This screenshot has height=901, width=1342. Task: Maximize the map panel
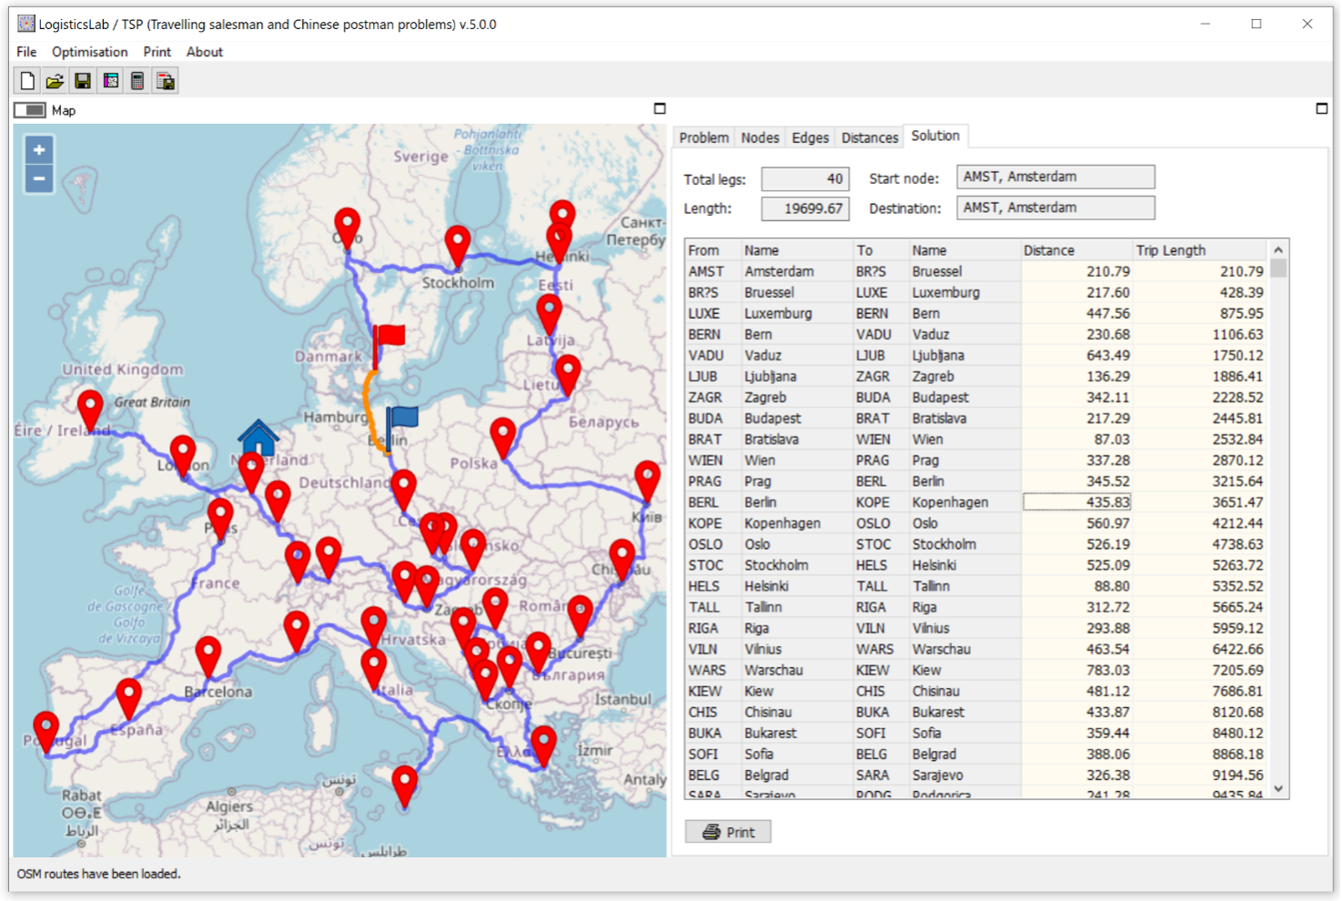(x=660, y=109)
